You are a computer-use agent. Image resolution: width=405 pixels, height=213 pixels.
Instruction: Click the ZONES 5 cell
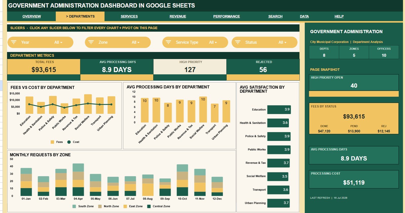pos(354,52)
